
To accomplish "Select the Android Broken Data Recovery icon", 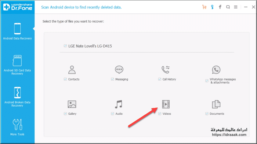I will point(17,92).
